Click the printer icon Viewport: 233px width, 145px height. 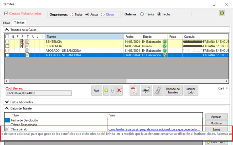(x=146, y=91)
